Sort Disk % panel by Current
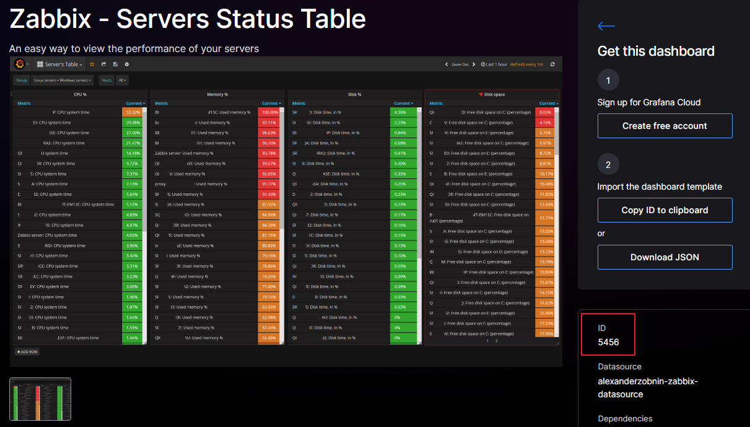This screenshot has width=750, height=427. click(404, 103)
